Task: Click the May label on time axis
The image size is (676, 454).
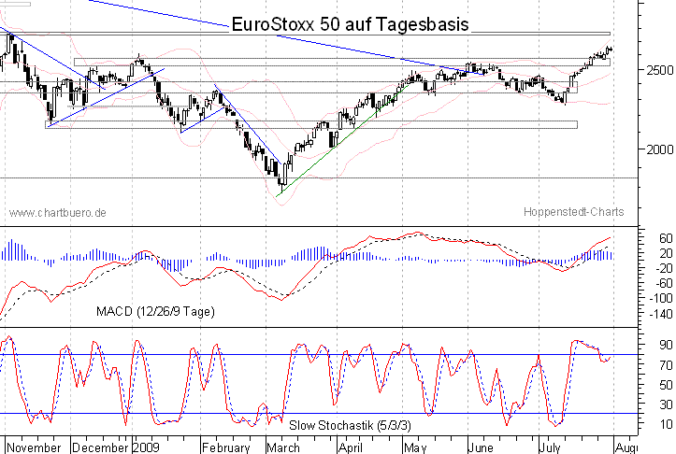Action: [x=414, y=447]
